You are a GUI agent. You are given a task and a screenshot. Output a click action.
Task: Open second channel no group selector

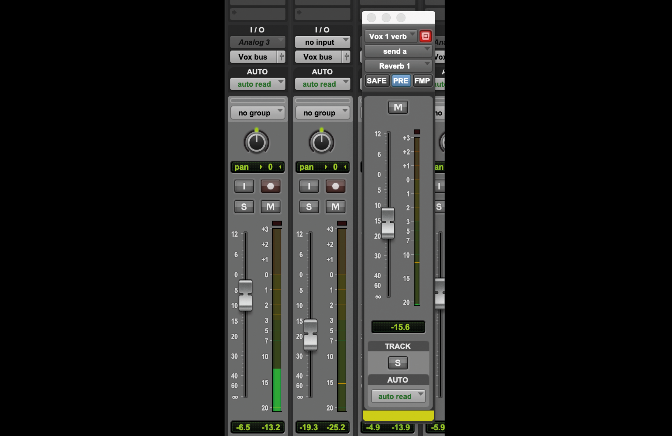322,113
